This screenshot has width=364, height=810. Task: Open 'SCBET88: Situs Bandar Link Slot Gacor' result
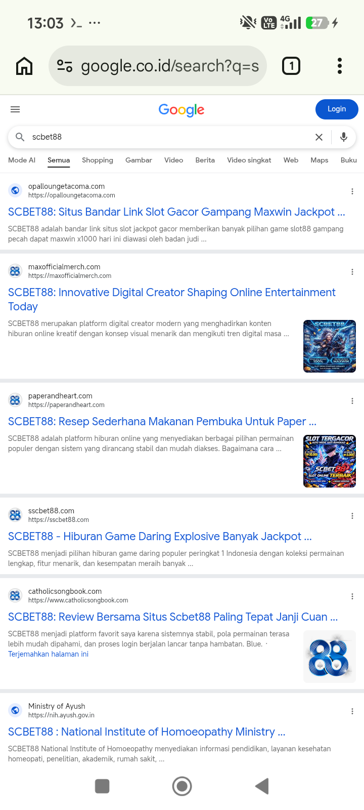click(x=176, y=212)
